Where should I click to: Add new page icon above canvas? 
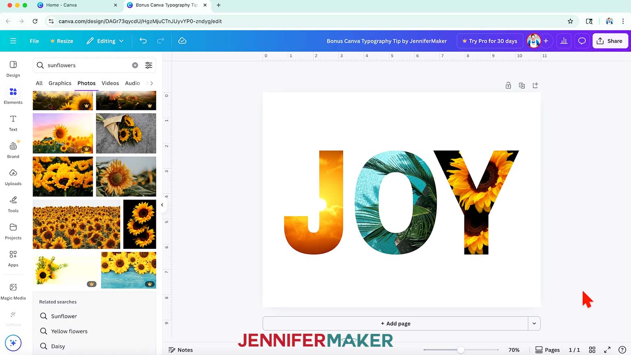[x=535, y=85]
